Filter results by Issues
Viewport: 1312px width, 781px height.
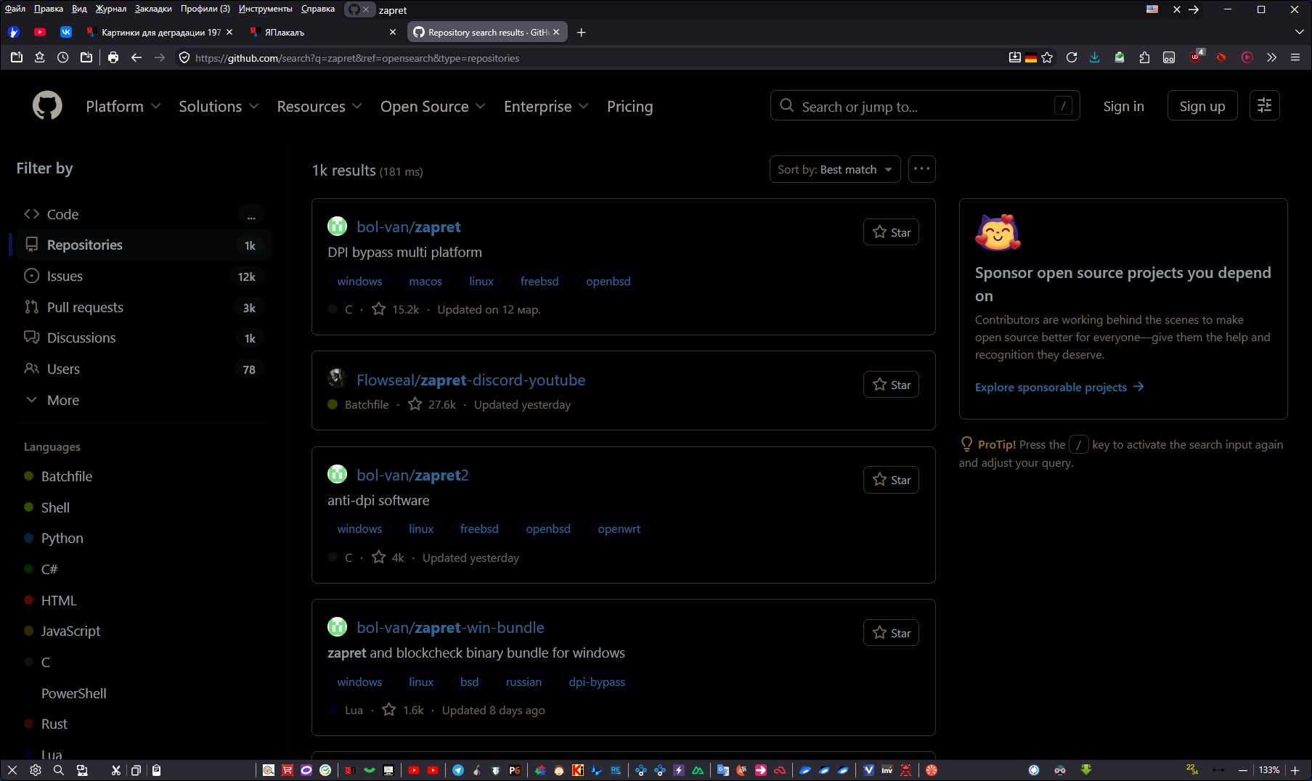pyautogui.click(x=144, y=276)
